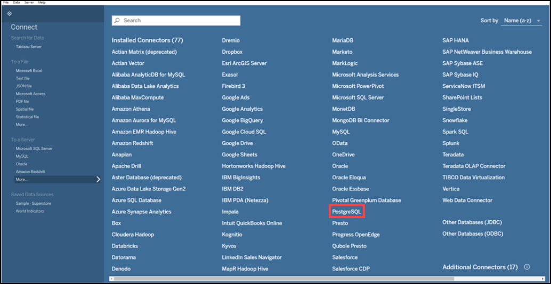Select the Salesforce CDP connector
Viewport: 551px width, 284px height.
click(x=351, y=269)
